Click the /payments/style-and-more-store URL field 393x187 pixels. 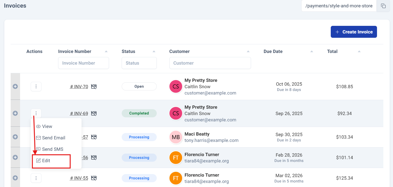(x=339, y=6)
